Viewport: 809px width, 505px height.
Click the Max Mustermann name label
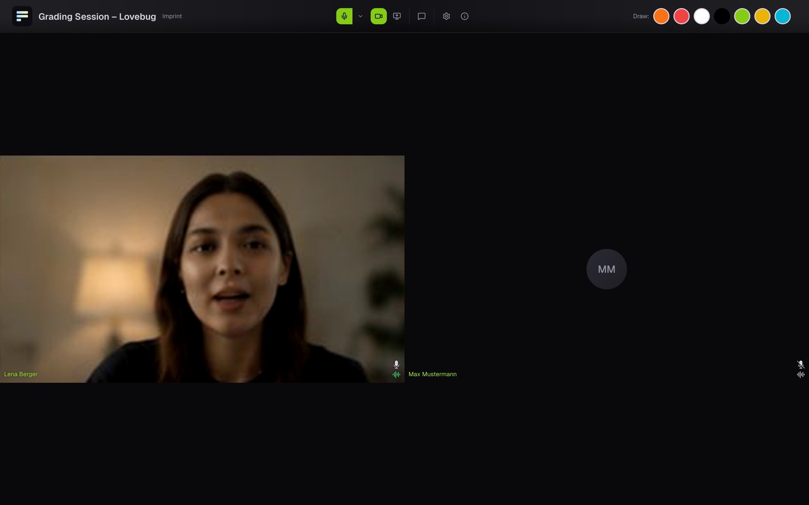point(432,374)
